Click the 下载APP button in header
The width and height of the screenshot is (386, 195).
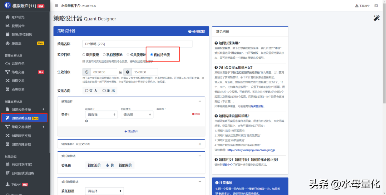point(362,5)
